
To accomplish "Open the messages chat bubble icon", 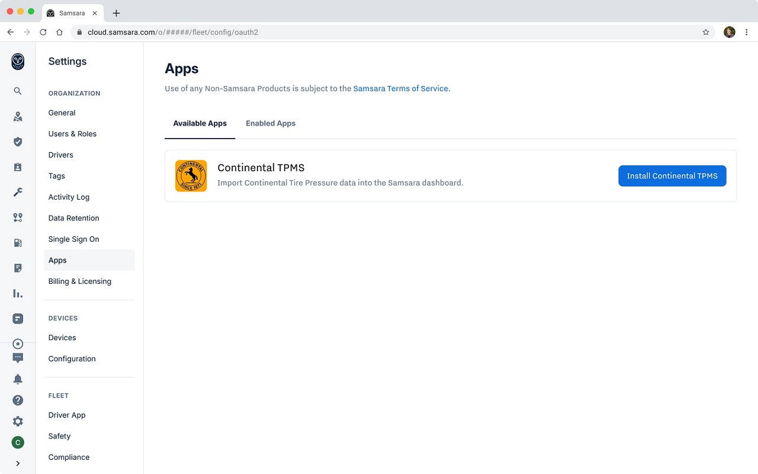I will click(x=18, y=358).
